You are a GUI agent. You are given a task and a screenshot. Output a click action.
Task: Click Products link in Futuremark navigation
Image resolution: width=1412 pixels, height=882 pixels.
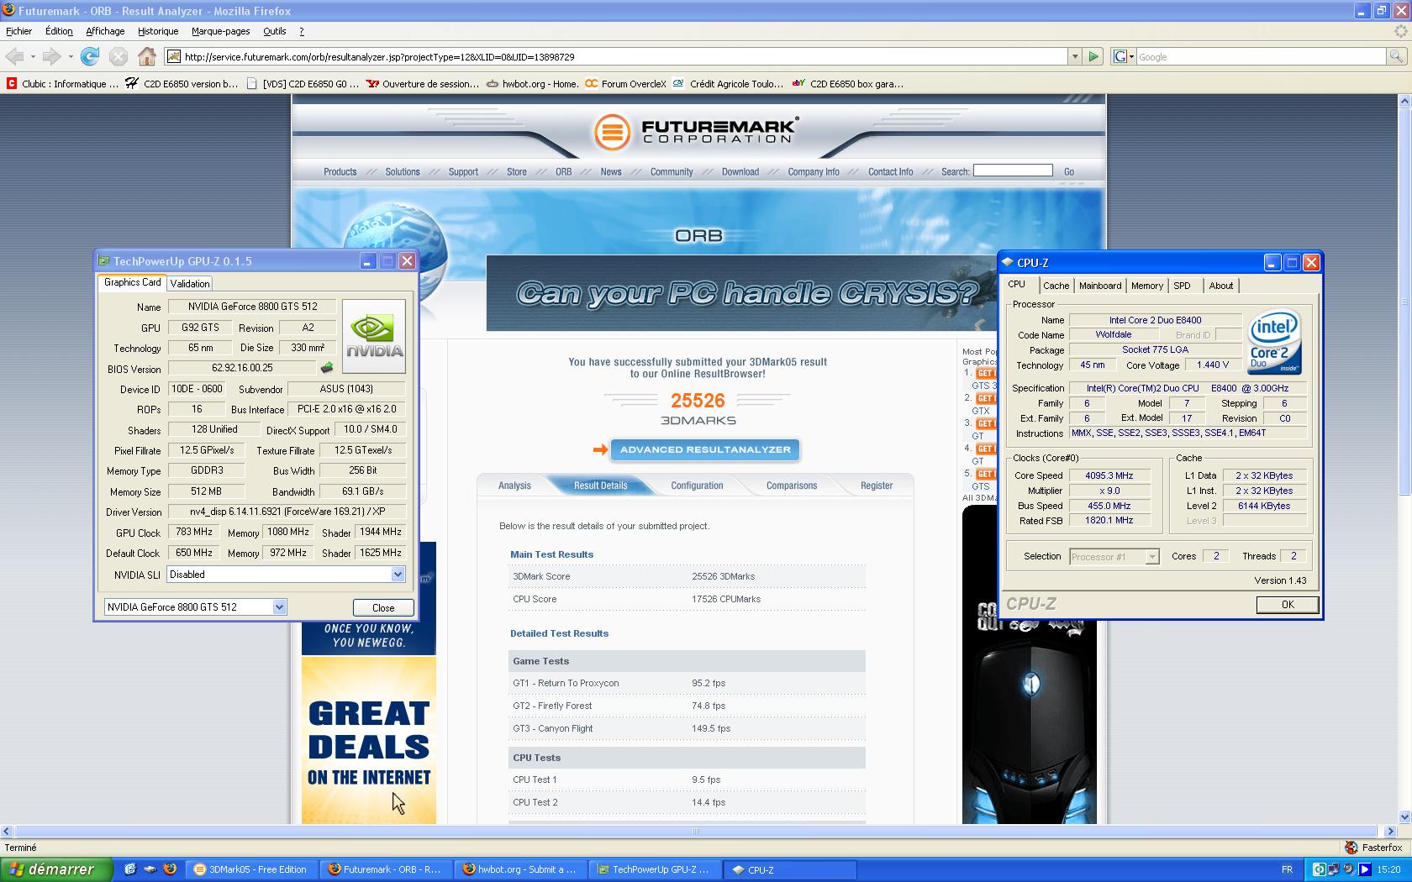click(x=340, y=171)
